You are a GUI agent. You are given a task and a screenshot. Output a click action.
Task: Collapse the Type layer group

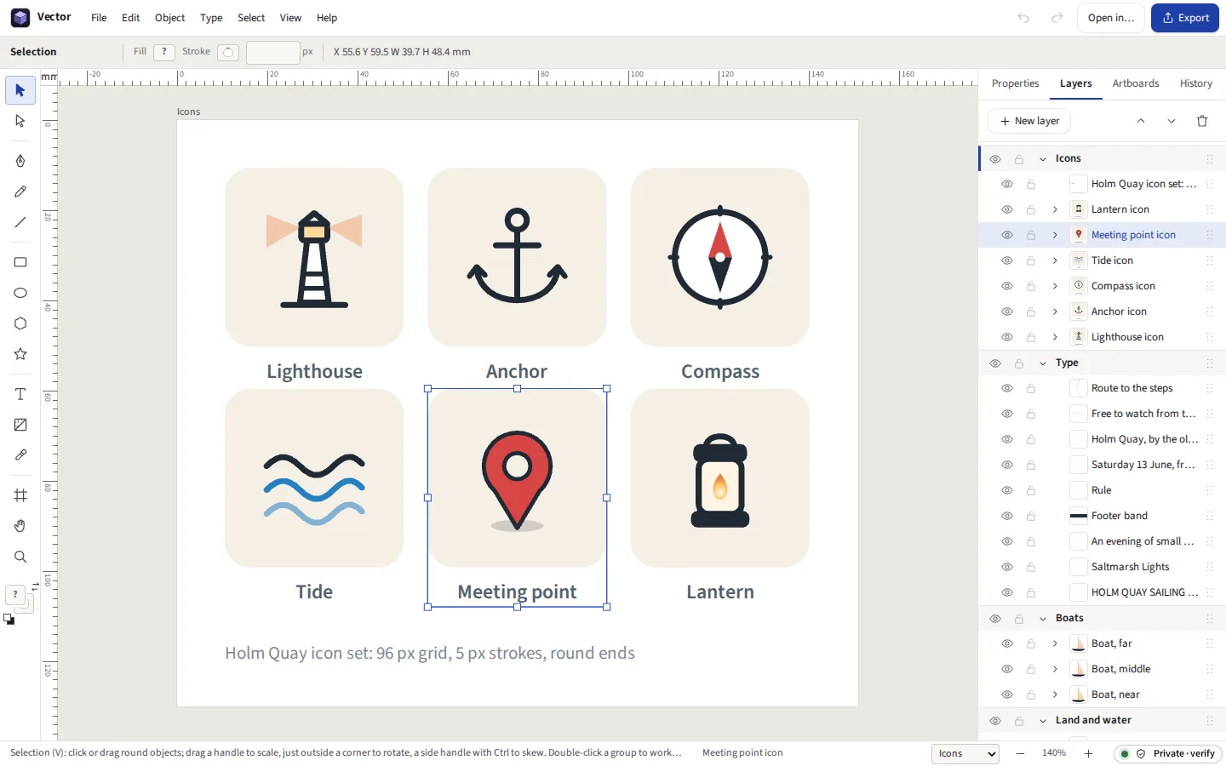[x=1042, y=363]
